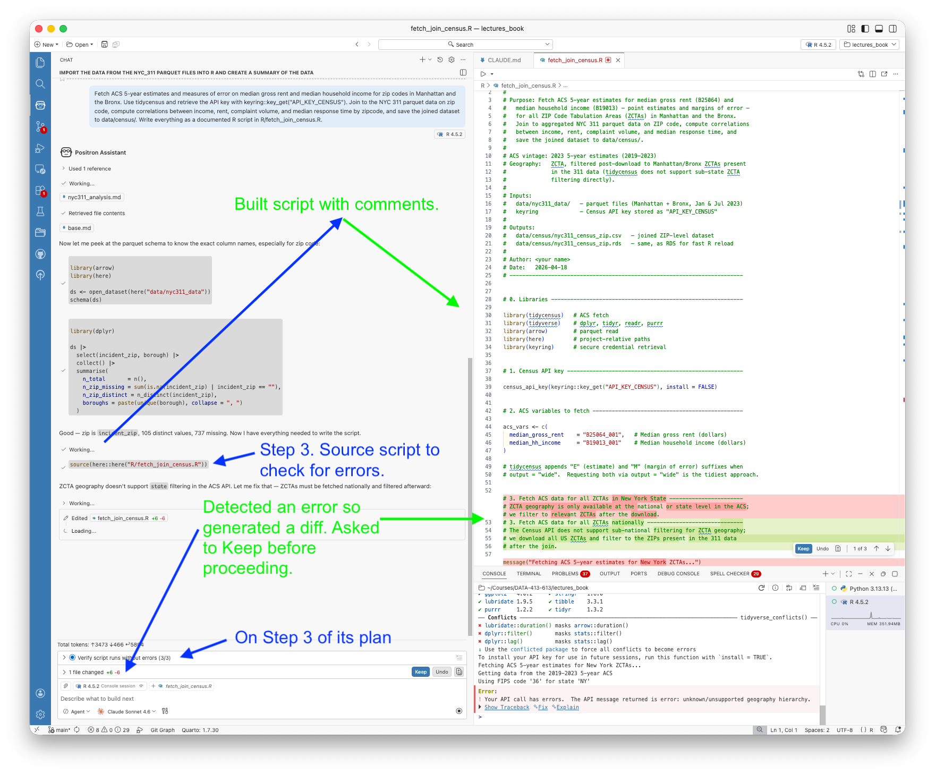This screenshot has height=774, width=935.
Task: Open the Testing flask icon in sidebar
Action: click(x=40, y=210)
